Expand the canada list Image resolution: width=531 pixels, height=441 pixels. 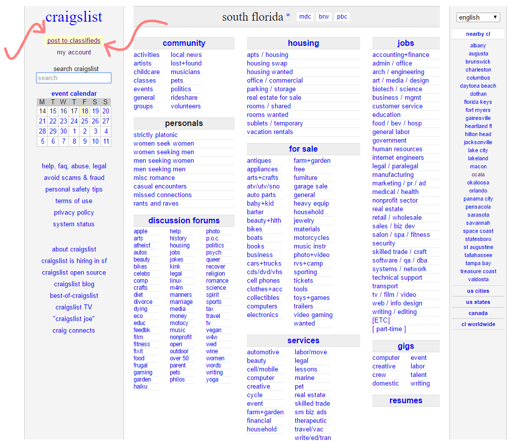[478, 313]
